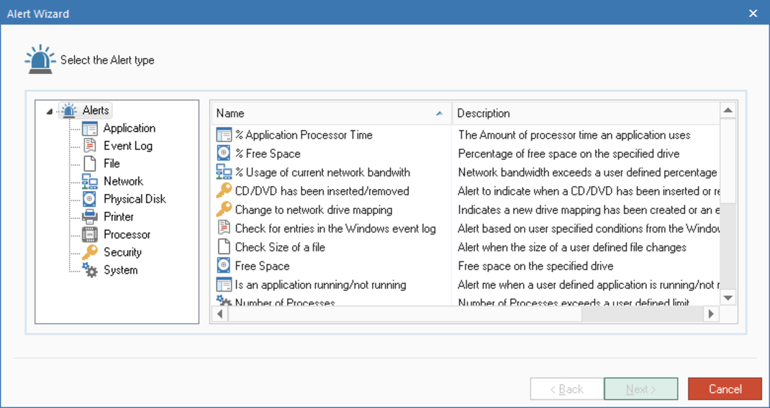The image size is (770, 408).
Task: Choose 'Check Size of a file' alert
Action: click(279, 247)
